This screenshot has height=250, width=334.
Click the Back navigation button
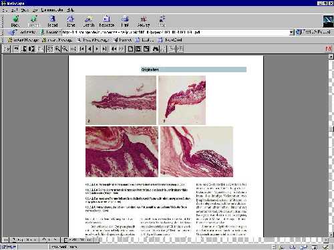pyautogui.click(x=15, y=21)
